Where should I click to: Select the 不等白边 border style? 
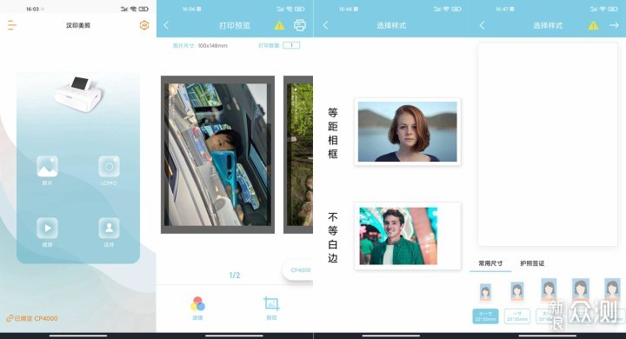coord(407,236)
